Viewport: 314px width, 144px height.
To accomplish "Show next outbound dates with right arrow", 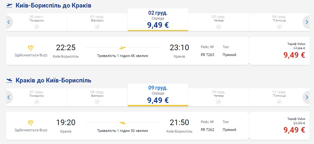I will pyautogui.click(x=306, y=22).
